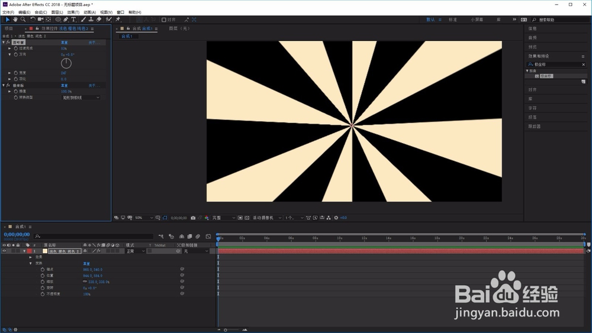
Task: Click the timeline layer search field
Action: click(94, 237)
